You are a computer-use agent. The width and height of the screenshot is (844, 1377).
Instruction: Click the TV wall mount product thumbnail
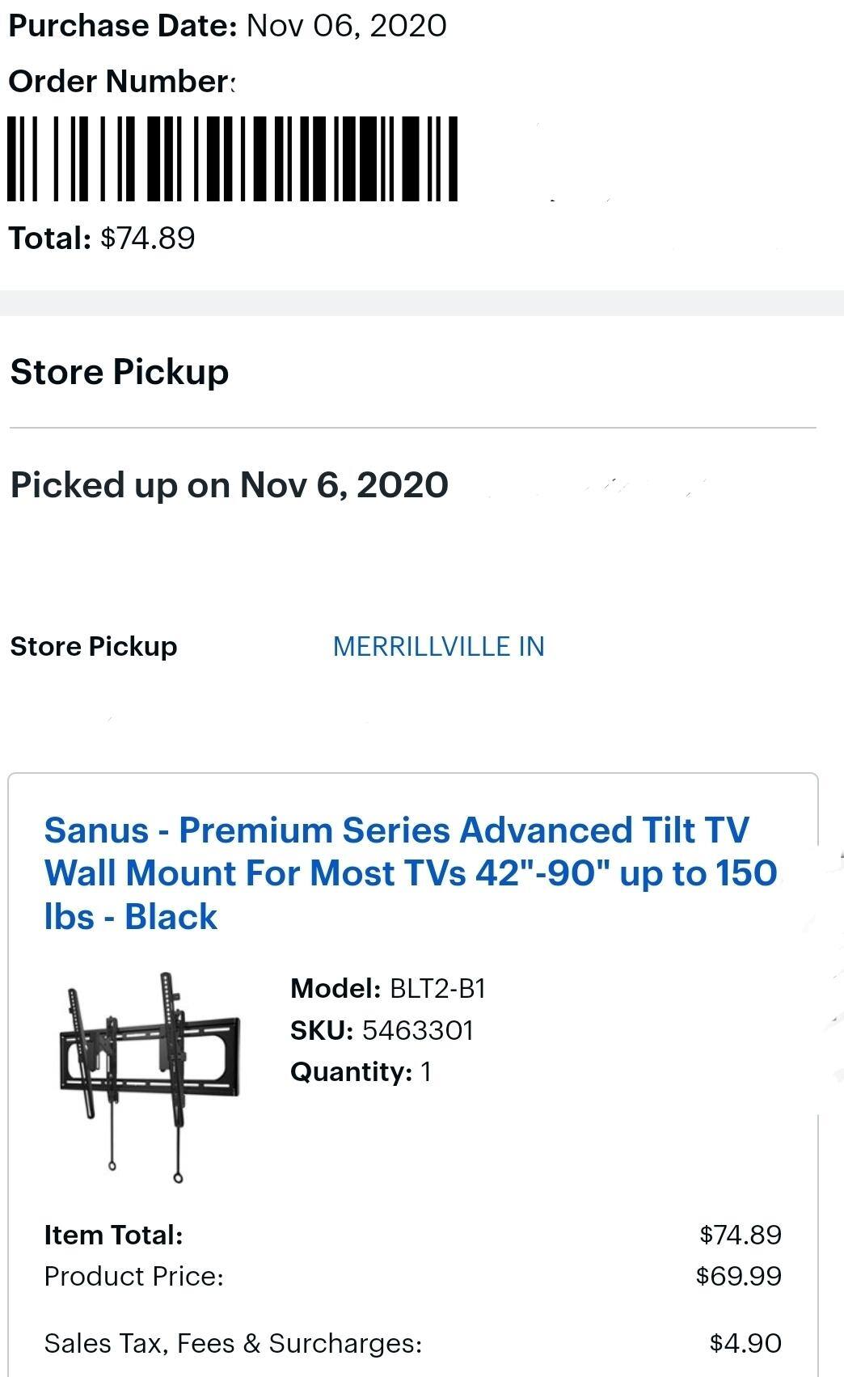tap(150, 1076)
